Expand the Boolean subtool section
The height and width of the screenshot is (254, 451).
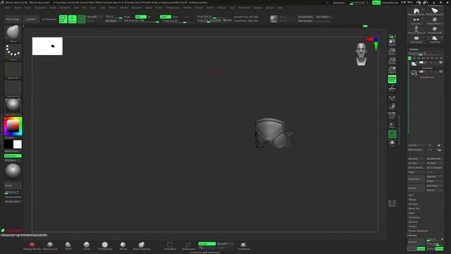(x=414, y=204)
